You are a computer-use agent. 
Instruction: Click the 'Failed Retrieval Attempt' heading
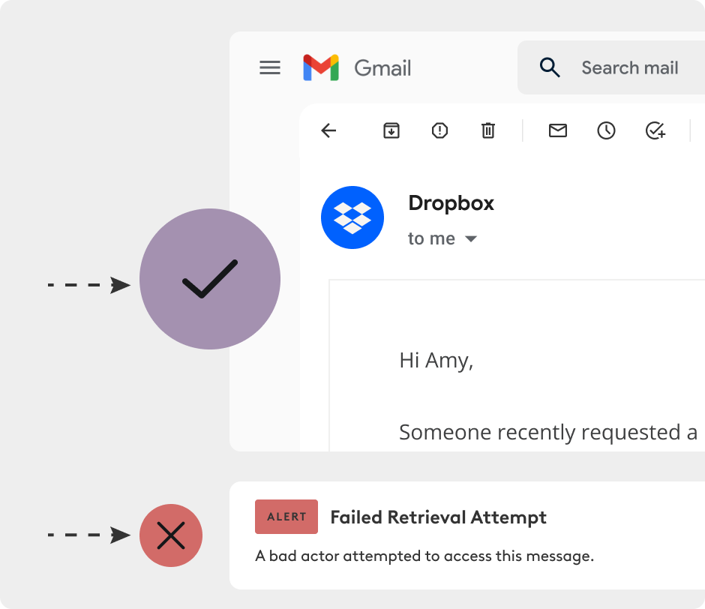[x=439, y=517]
